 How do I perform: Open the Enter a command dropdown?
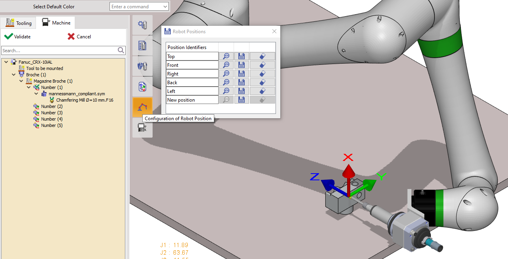coord(165,6)
